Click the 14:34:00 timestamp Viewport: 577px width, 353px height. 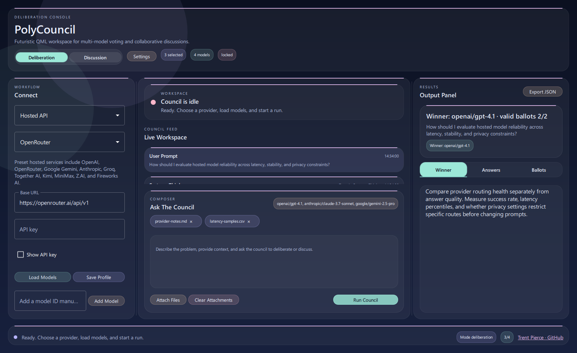click(392, 156)
